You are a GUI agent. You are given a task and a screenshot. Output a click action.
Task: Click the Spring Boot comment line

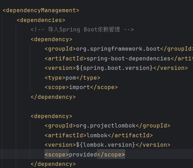point(82,30)
